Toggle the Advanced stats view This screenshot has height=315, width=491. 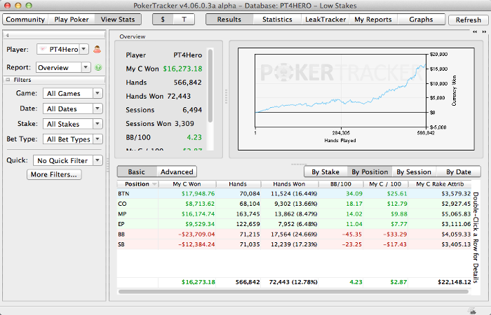(176, 171)
